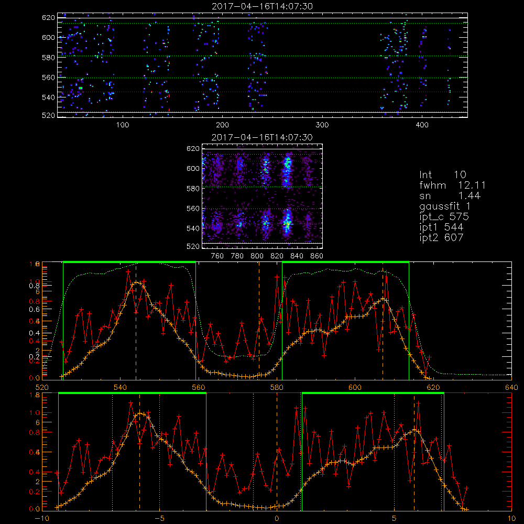Click y-axis label 600 of the small middle spectrogram
The image size is (524, 524).
[193, 168]
